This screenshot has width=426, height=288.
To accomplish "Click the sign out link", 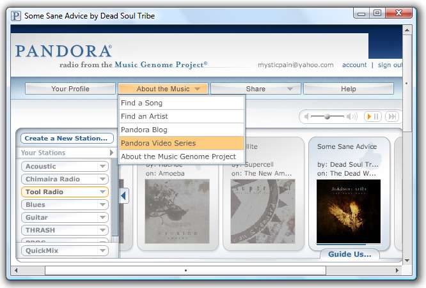I will coord(390,65).
